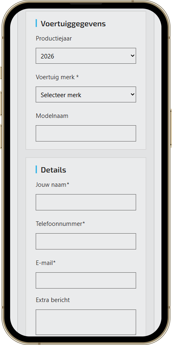Click into the Jouw naam input
This screenshot has width=172, height=345.
(x=86, y=202)
